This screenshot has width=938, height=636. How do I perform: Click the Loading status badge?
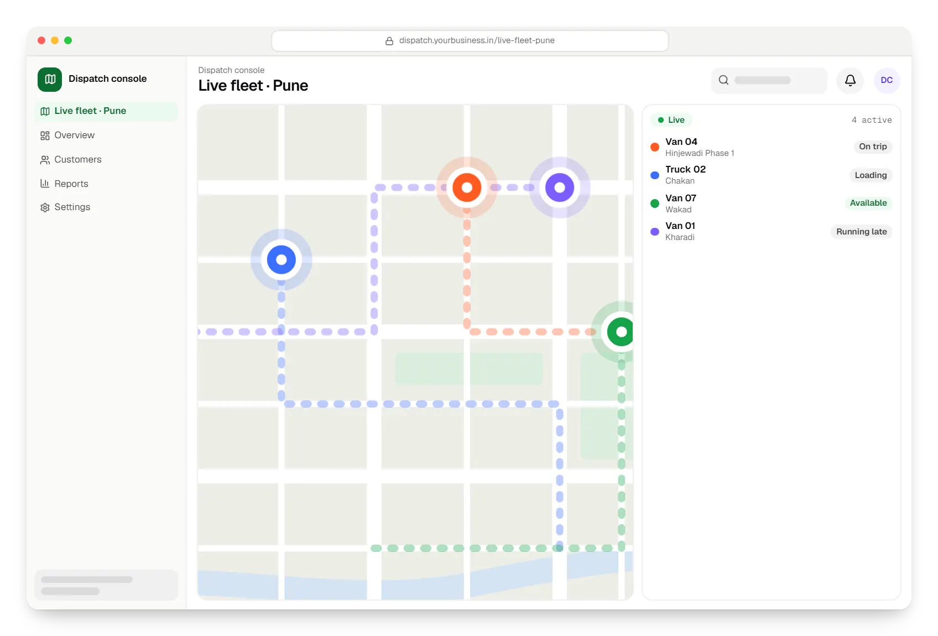tap(871, 175)
